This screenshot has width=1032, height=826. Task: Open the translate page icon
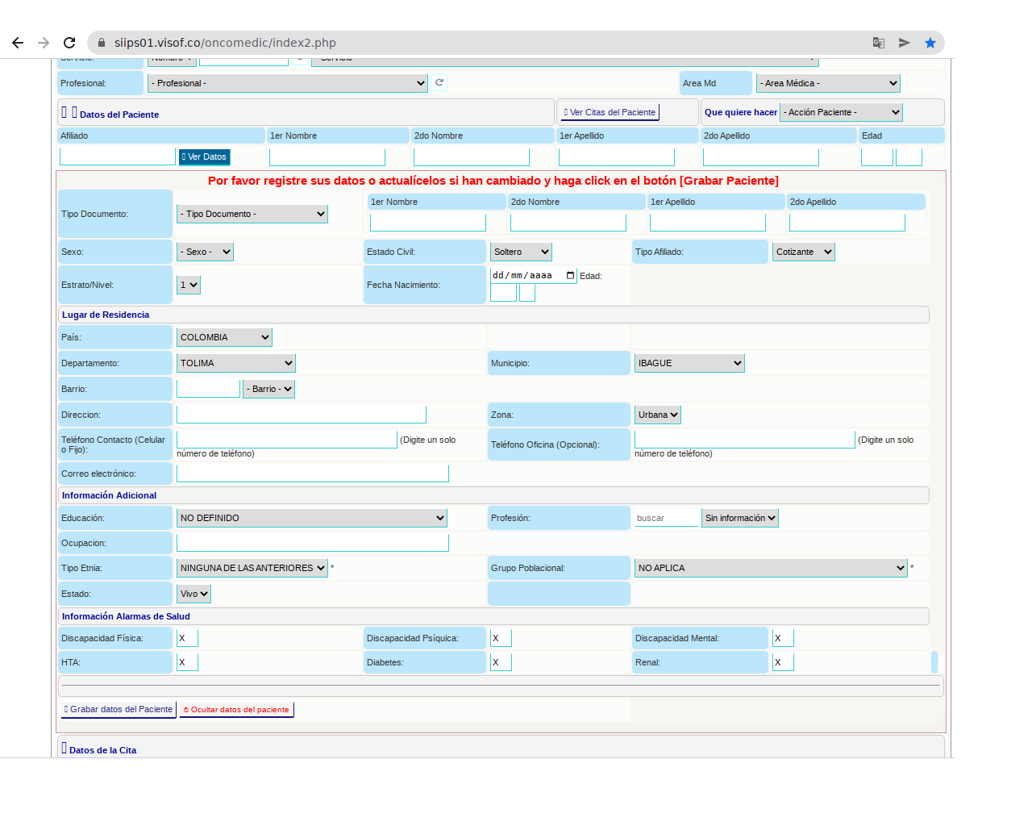point(879,43)
